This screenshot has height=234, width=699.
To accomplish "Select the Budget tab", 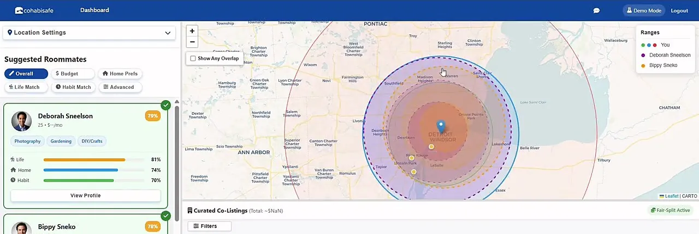I will (73, 73).
